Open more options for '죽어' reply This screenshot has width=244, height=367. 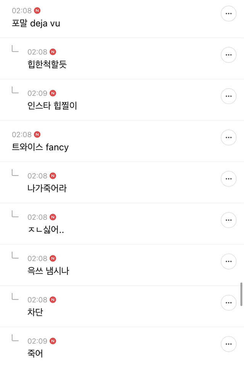click(228, 344)
